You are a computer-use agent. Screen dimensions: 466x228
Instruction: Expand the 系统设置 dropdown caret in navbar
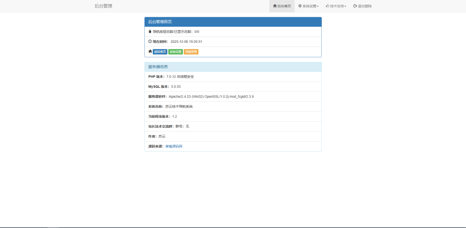pyautogui.click(x=318, y=6)
